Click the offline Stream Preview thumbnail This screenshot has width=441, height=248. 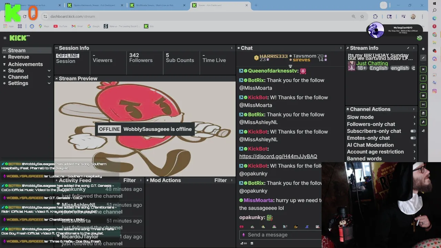[x=145, y=129]
